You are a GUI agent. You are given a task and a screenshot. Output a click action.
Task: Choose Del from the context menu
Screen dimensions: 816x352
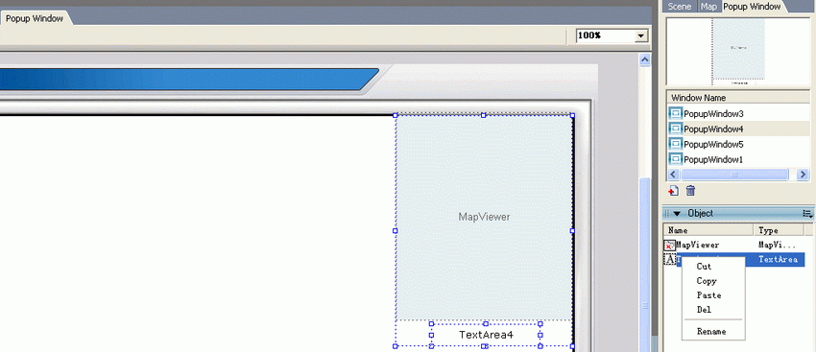point(704,310)
